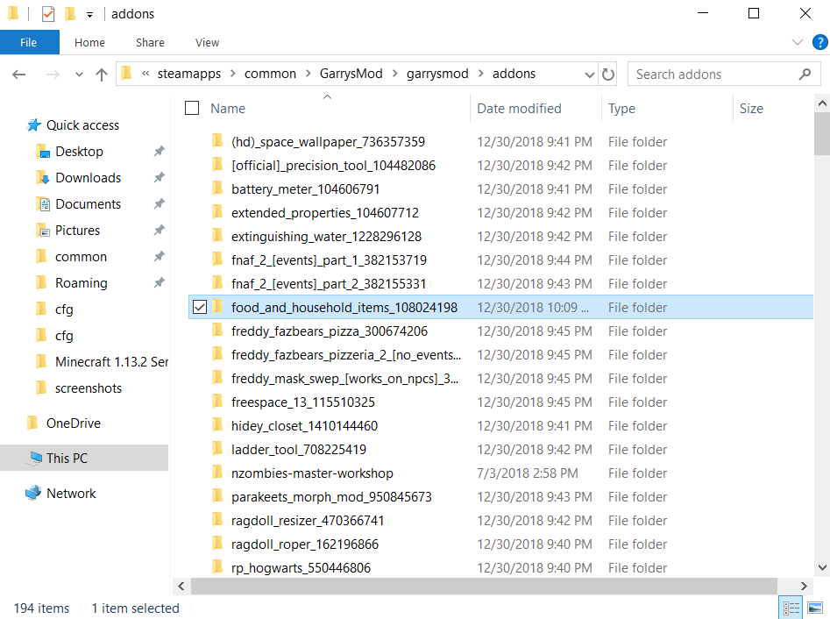Click in the Search addons field
The height and width of the screenshot is (619, 830).
click(724, 75)
